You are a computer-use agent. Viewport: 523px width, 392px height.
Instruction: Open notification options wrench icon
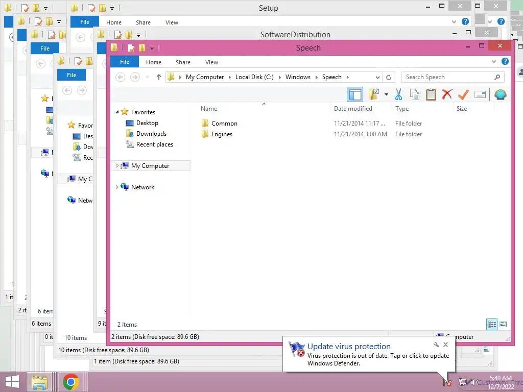pyautogui.click(x=436, y=345)
